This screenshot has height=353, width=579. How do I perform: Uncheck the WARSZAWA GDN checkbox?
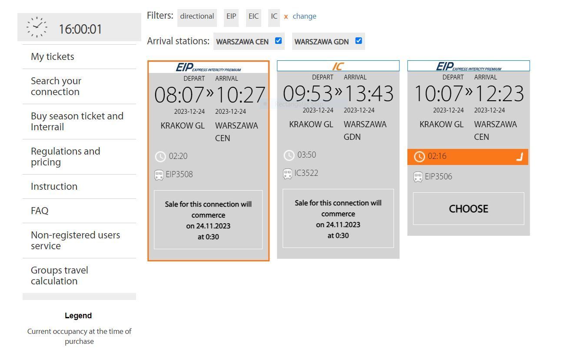pos(359,41)
